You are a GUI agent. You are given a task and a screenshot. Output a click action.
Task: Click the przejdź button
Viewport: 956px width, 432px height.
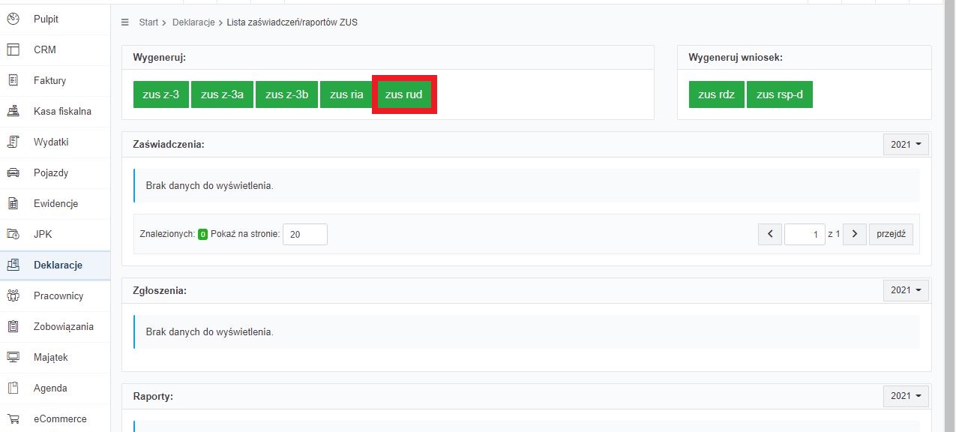892,234
